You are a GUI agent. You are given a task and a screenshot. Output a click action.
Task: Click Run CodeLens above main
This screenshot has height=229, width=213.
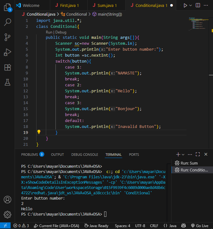coord(49,32)
